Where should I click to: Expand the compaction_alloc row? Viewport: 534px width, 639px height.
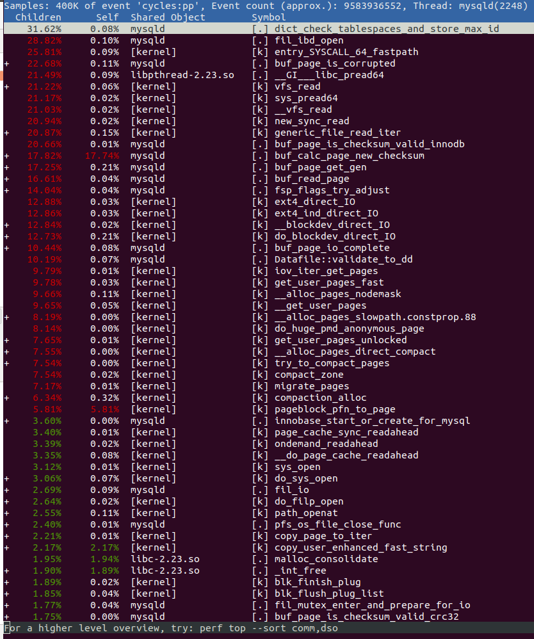(7, 398)
